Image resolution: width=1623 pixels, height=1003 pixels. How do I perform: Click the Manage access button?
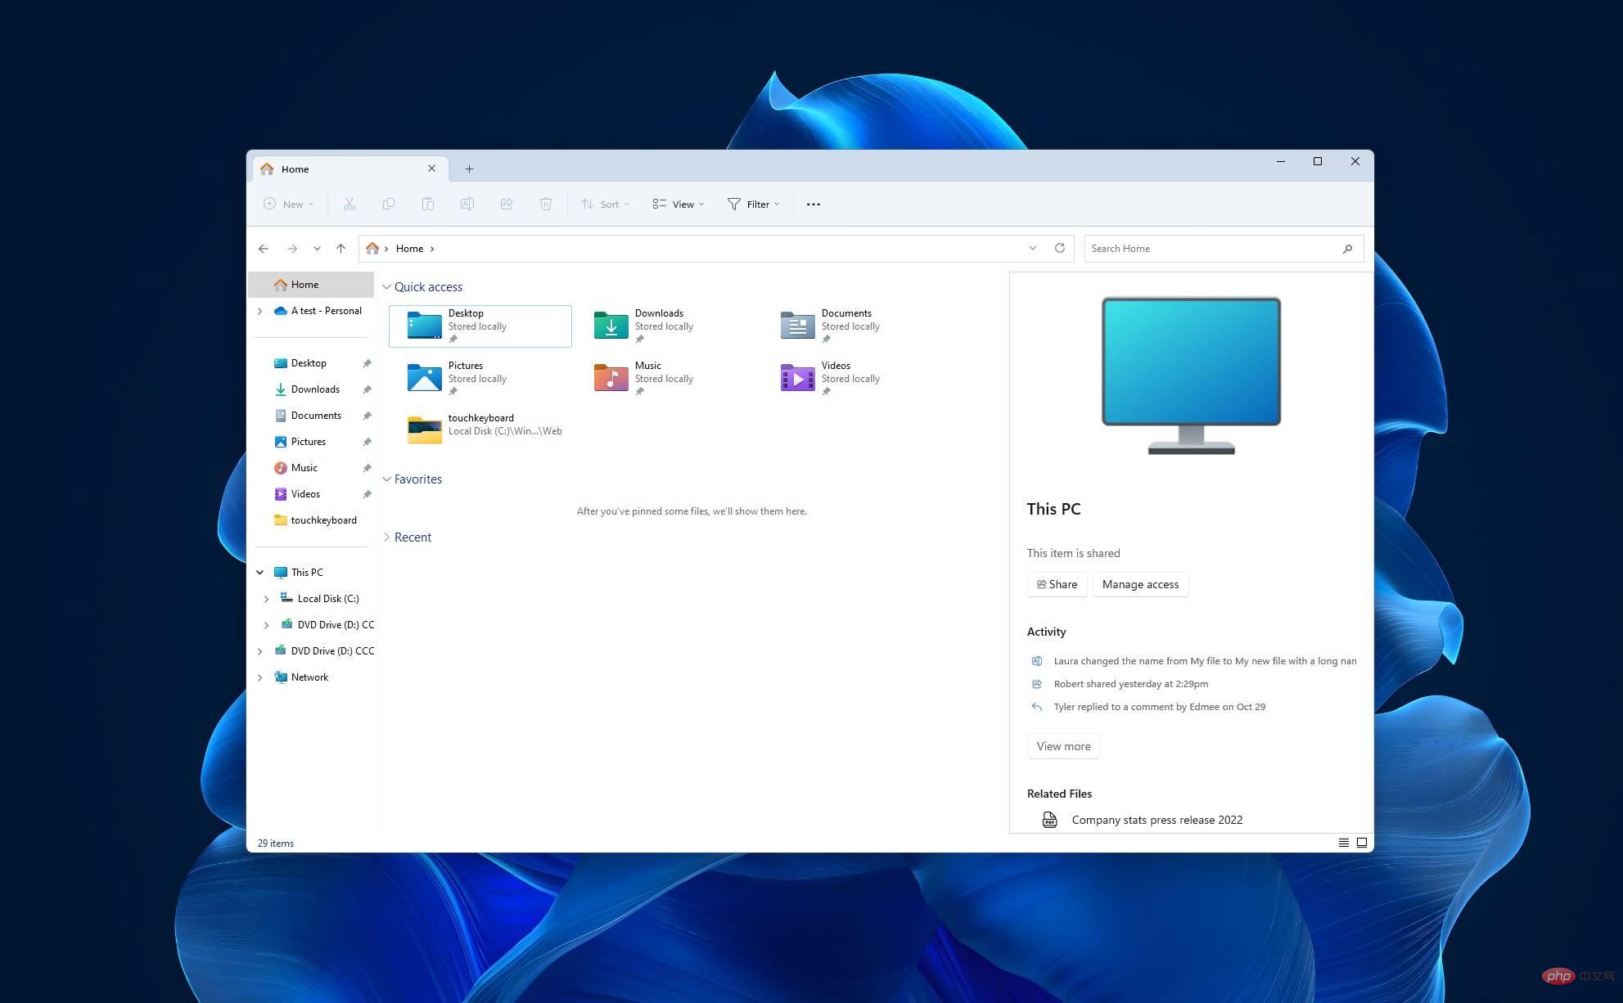tap(1141, 584)
